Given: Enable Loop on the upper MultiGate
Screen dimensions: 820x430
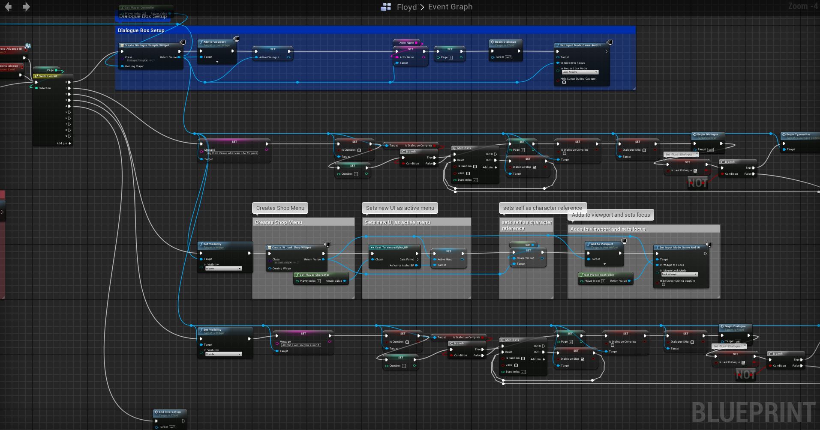Looking at the screenshot, I should click(x=468, y=173).
